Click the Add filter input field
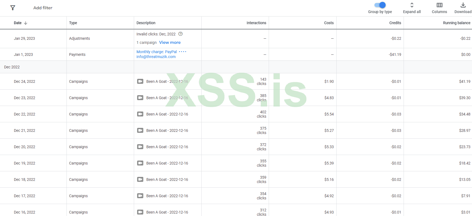 43,8
